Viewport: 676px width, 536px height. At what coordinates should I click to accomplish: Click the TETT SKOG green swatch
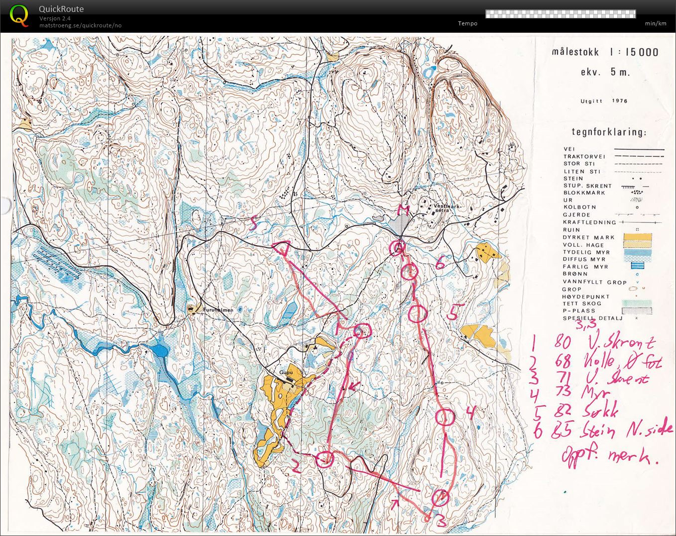(638, 303)
